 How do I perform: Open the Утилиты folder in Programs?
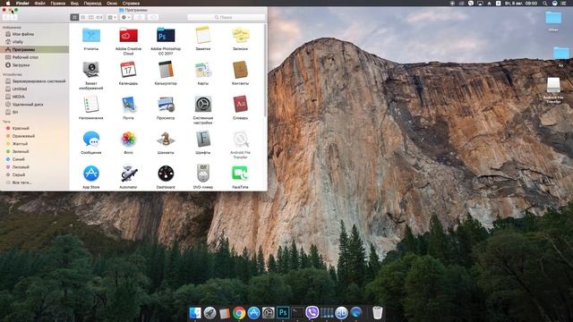[x=91, y=36]
